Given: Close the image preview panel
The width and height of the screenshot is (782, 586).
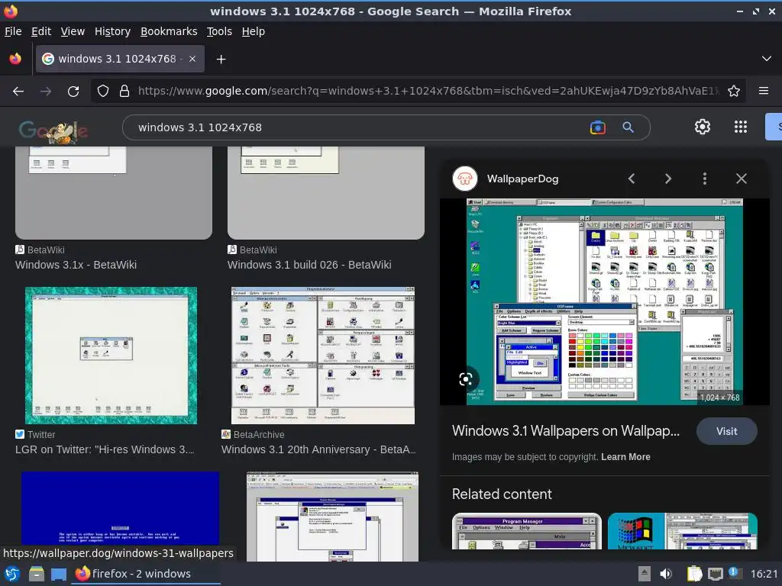Looking at the screenshot, I should (741, 179).
